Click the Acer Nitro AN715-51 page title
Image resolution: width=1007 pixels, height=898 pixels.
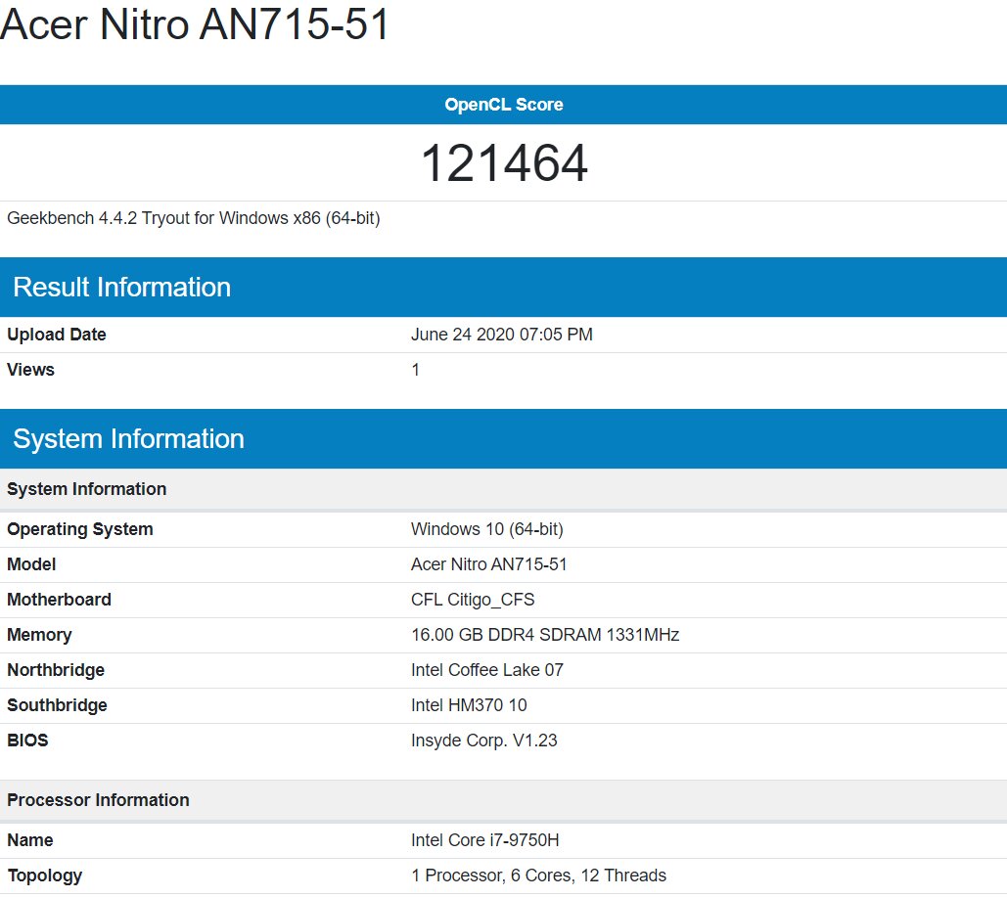click(x=195, y=25)
